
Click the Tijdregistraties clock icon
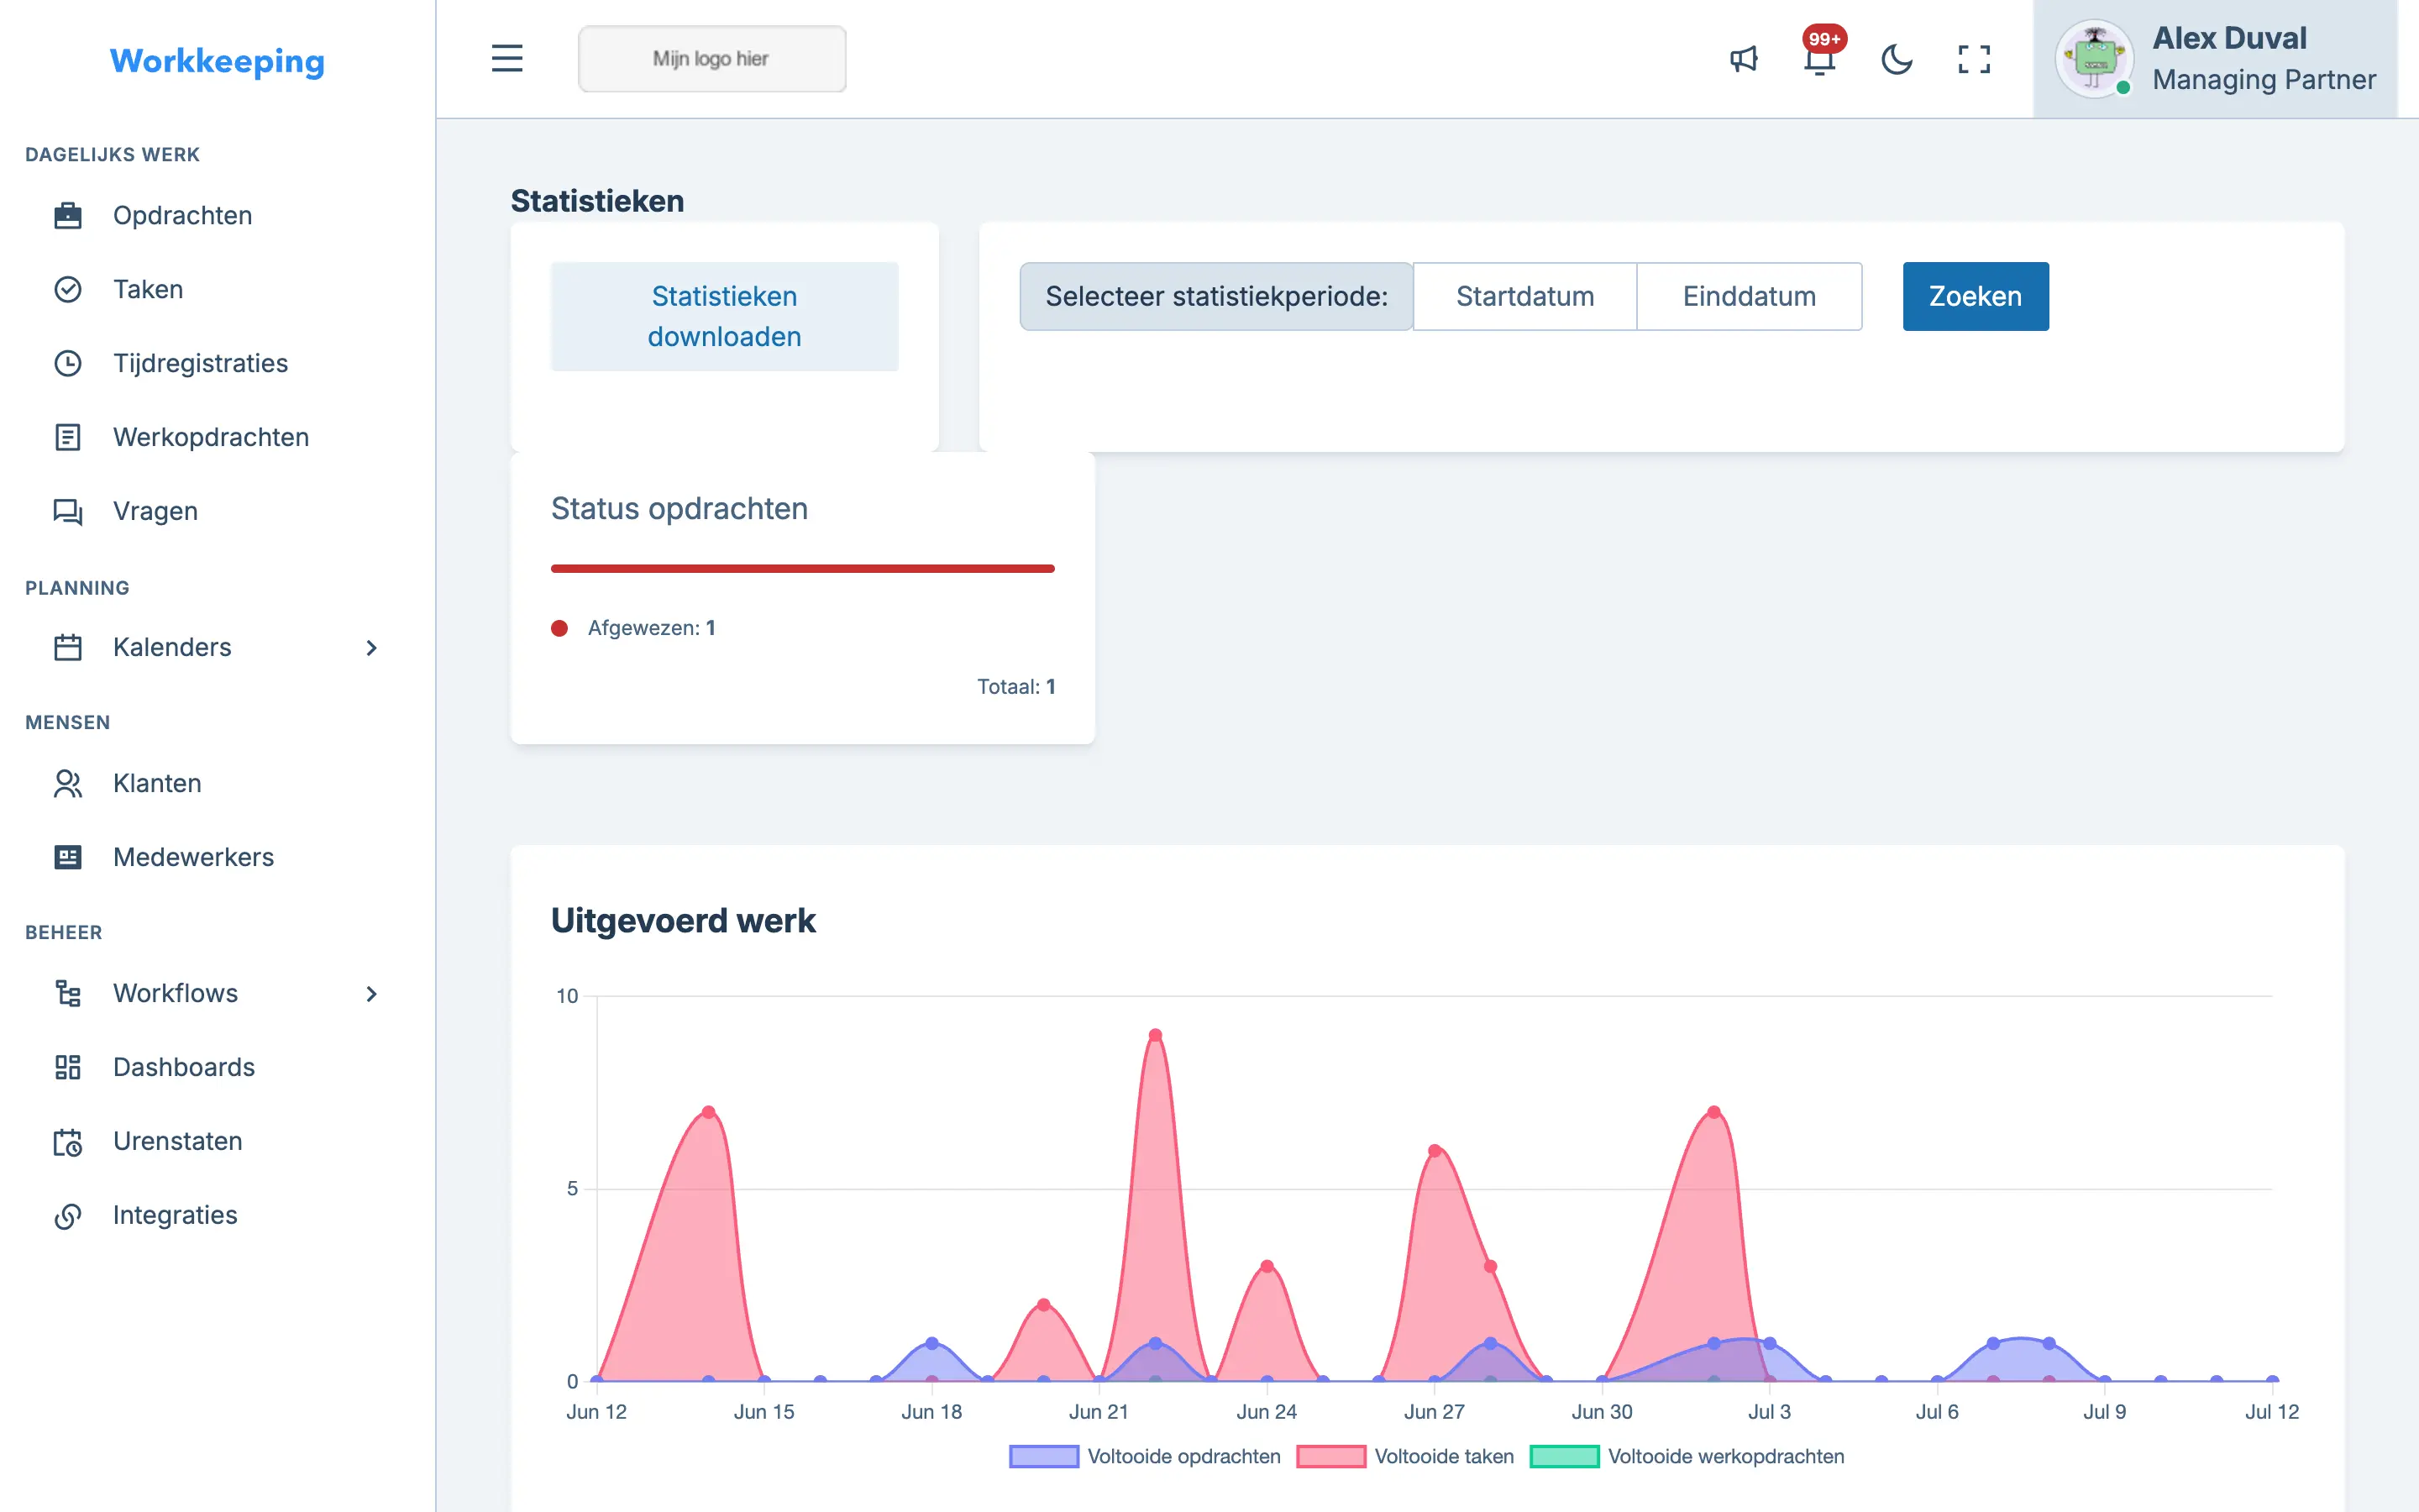(x=67, y=363)
